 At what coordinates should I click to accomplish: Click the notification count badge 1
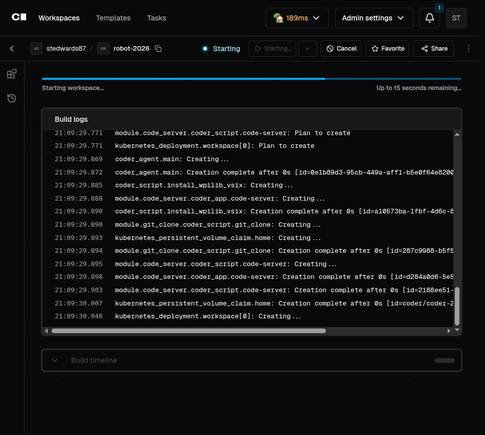coord(439,8)
